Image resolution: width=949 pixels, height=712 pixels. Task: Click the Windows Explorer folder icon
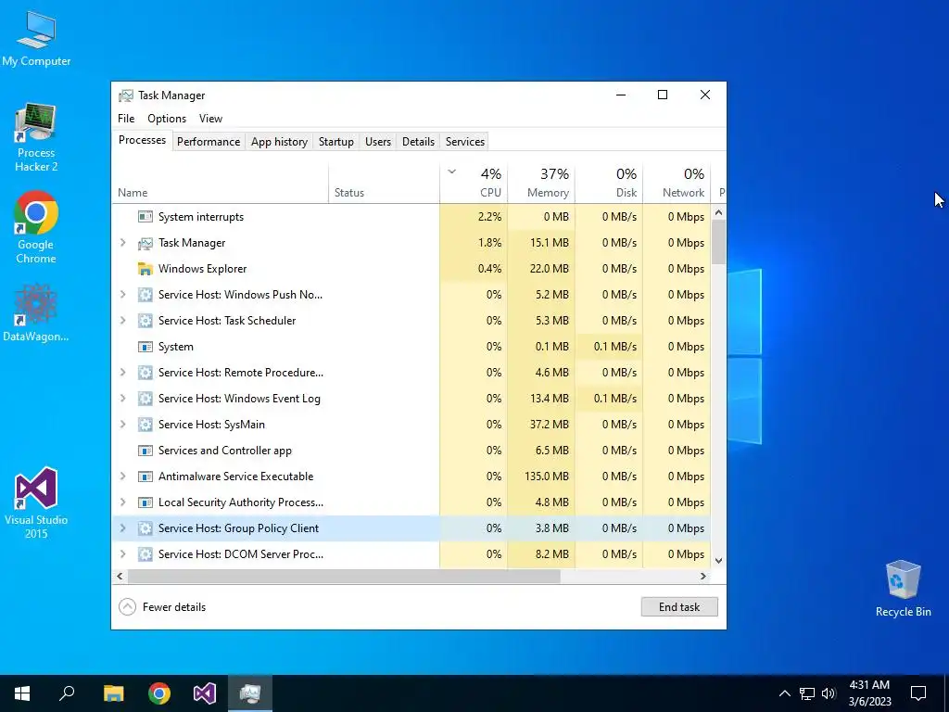146,269
